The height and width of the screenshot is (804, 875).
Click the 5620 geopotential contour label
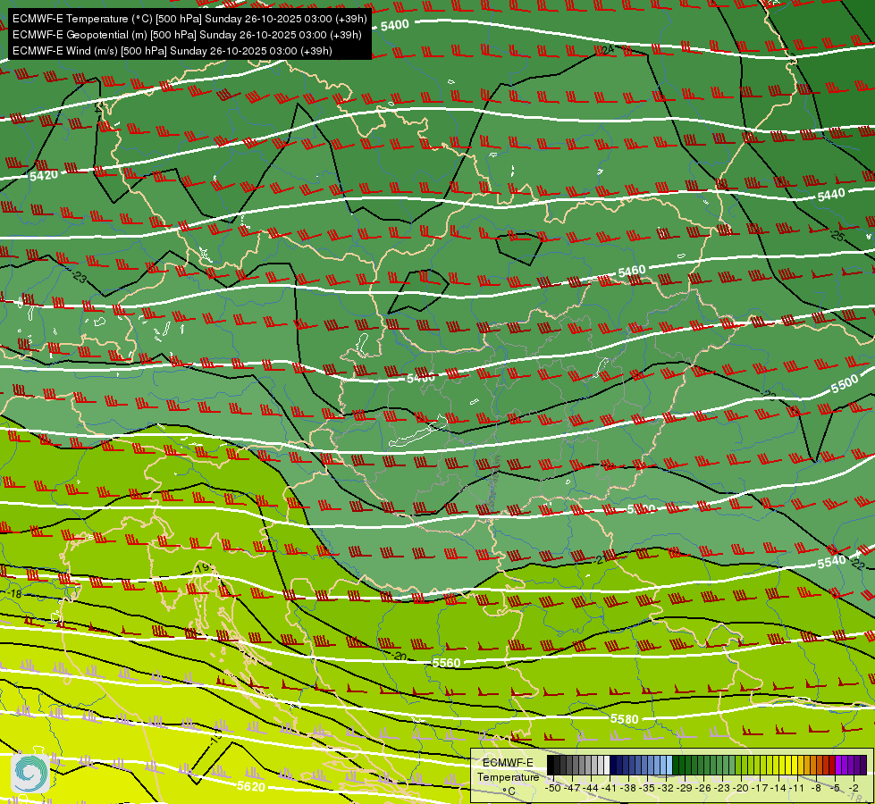click(251, 787)
